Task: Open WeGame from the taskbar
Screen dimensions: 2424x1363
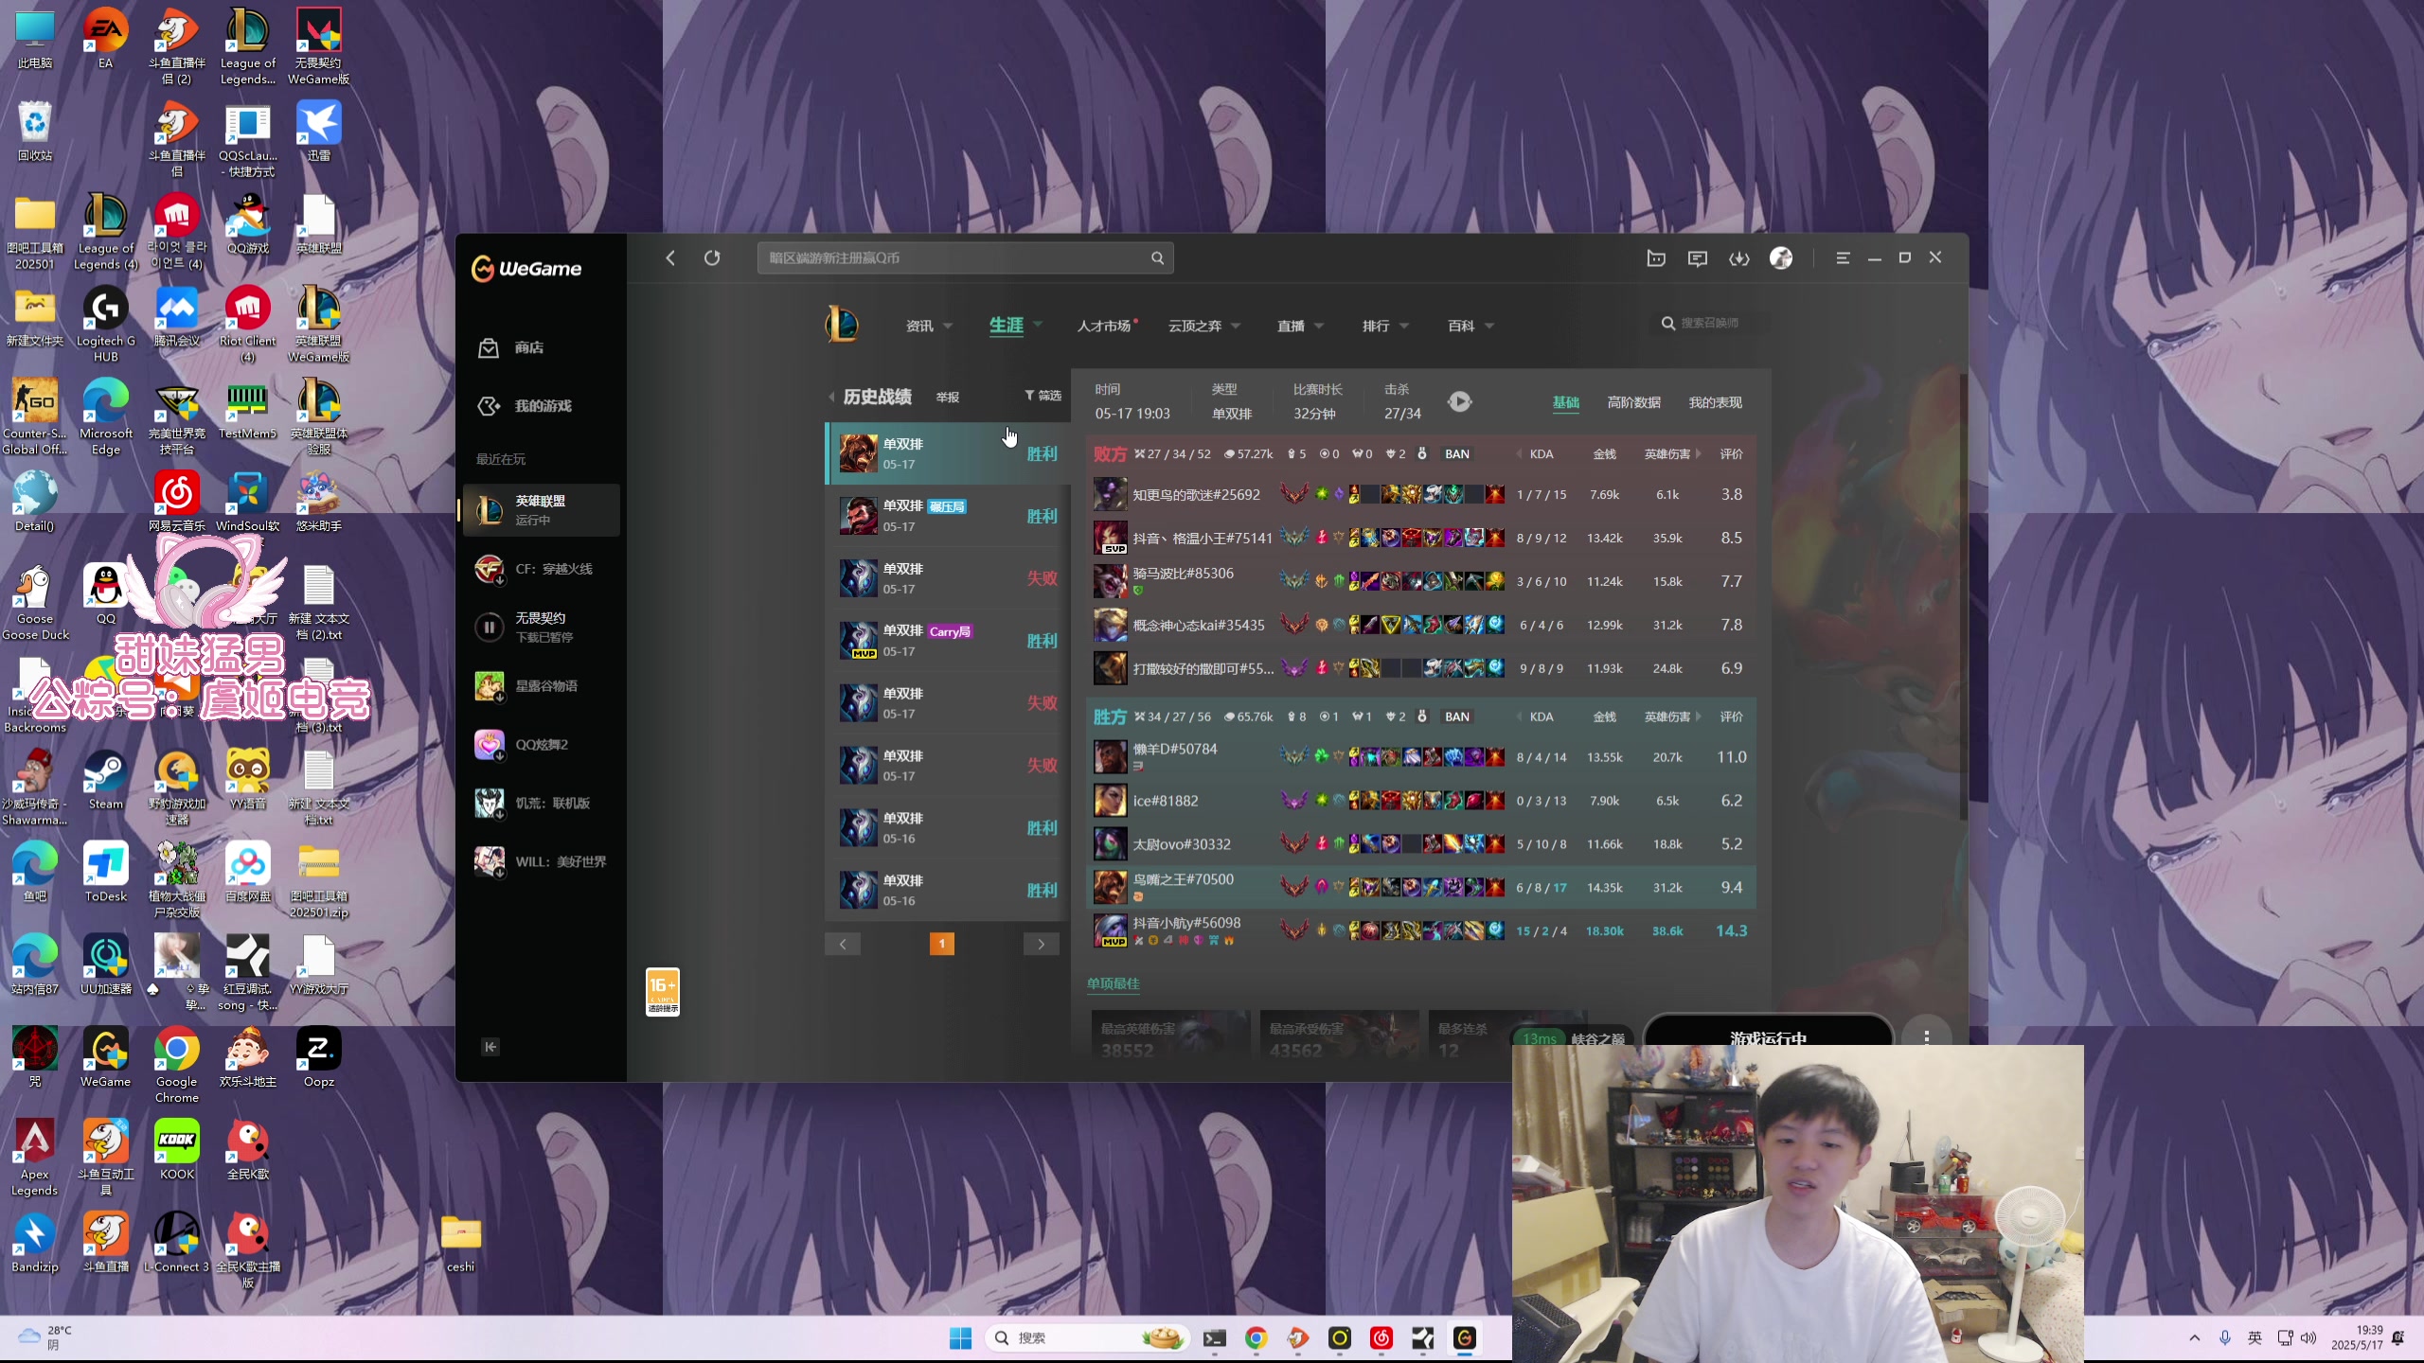Action: click(1464, 1337)
